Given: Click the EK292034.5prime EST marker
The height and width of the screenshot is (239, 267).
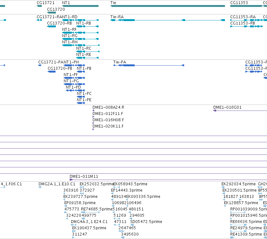Looking at the screenshot, I should pyautogui.click(x=223, y=187).
